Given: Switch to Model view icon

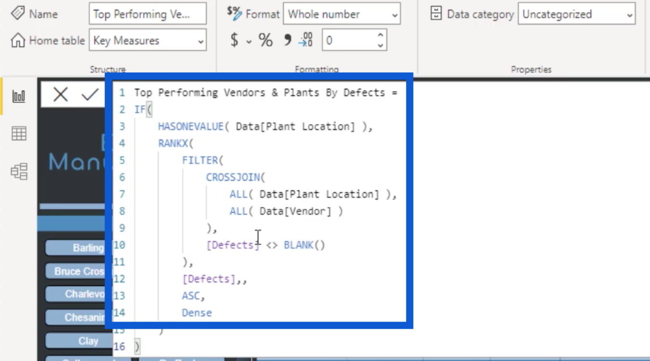Looking at the screenshot, I should point(19,171).
